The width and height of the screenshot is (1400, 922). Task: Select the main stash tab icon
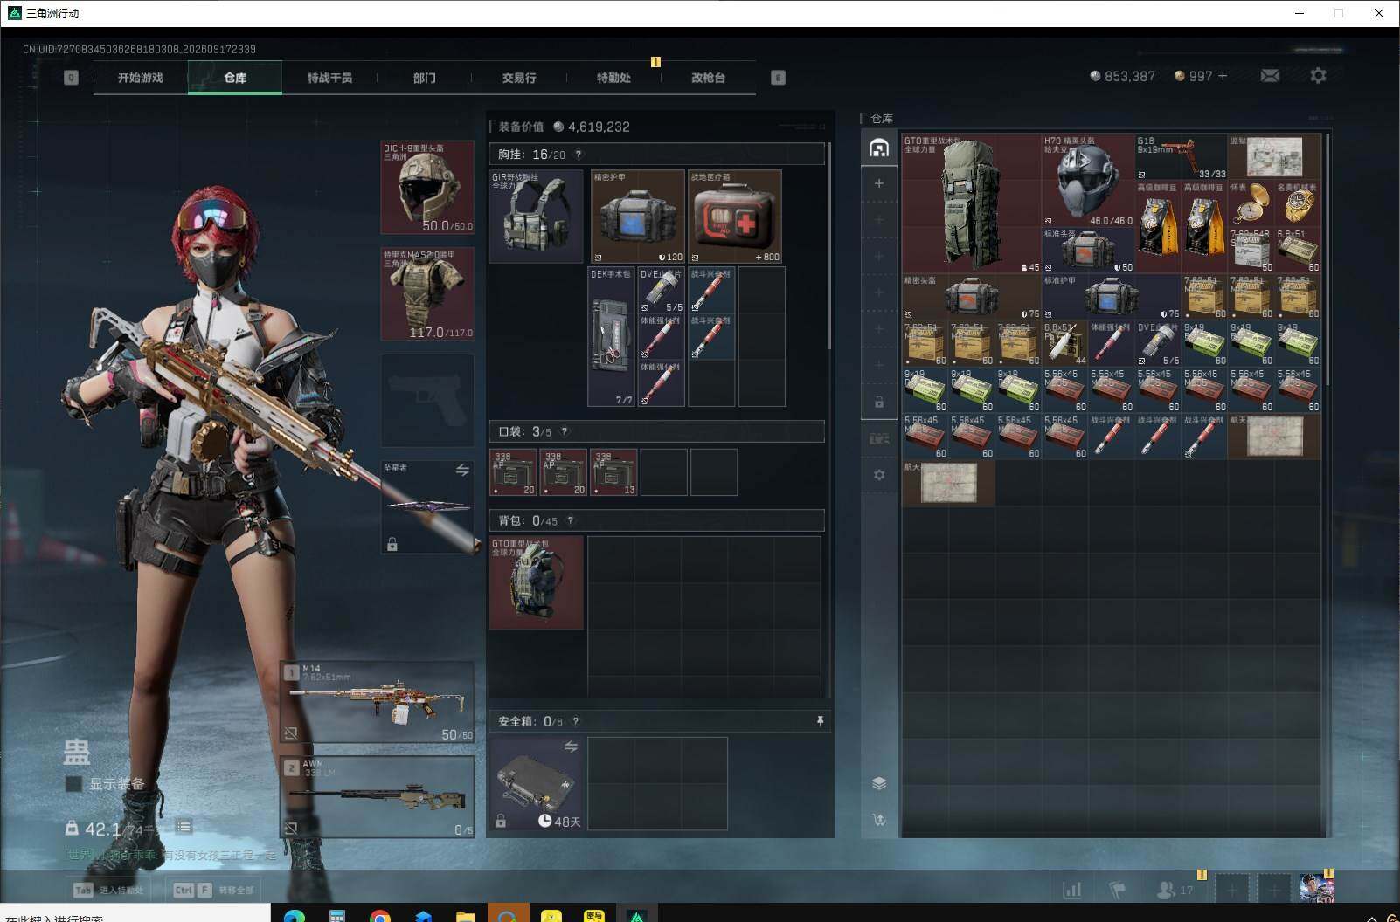tap(879, 148)
